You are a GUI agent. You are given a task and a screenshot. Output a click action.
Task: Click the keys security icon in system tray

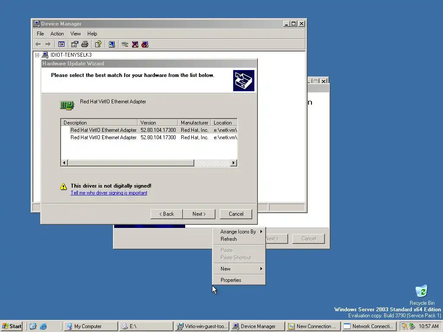click(404, 326)
